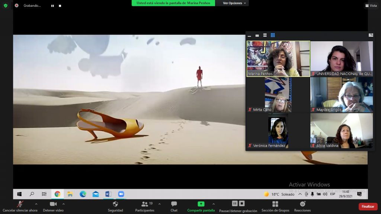Open the Chat panel
This screenshot has width=381, height=214.
click(x=174, y=206)
